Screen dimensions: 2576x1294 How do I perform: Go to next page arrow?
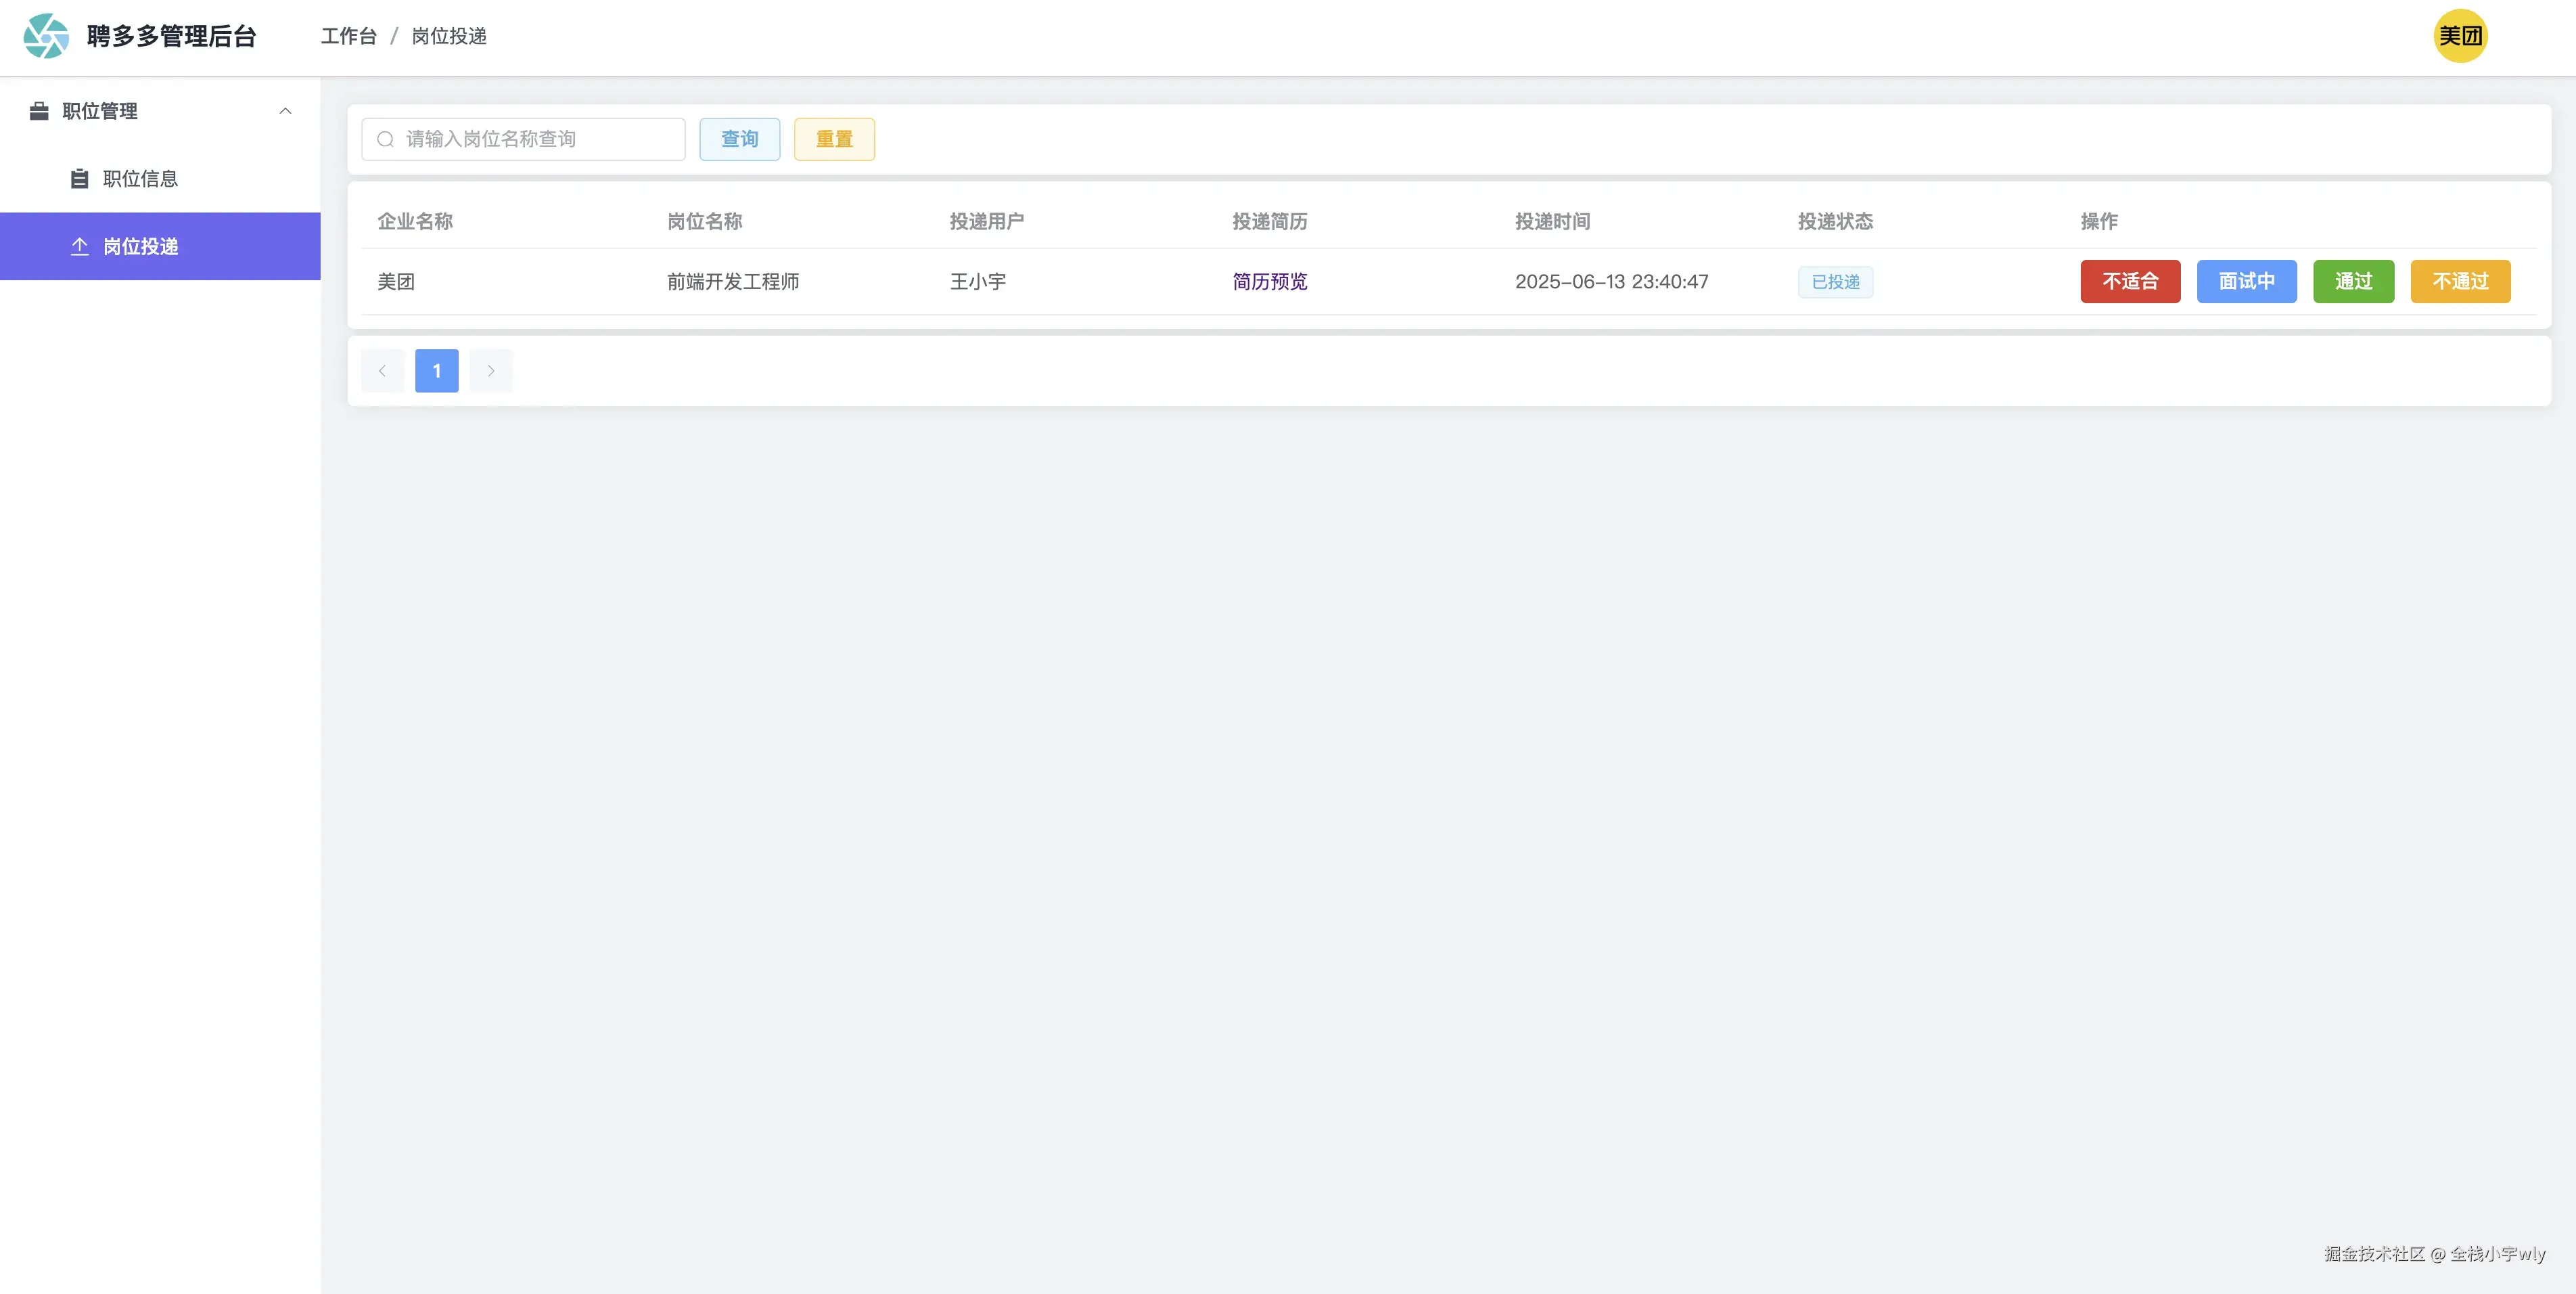coord(491,372)
